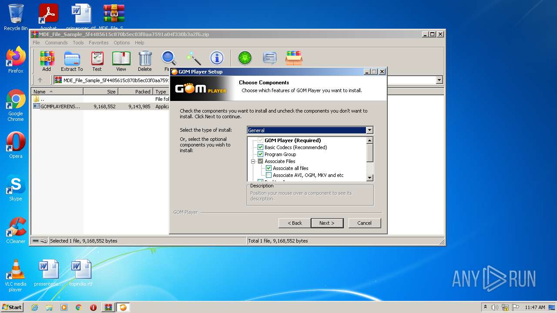This screenshot has height=313, width=557.
Task: Click components list scroll up arrow
Action: point(370,140)
